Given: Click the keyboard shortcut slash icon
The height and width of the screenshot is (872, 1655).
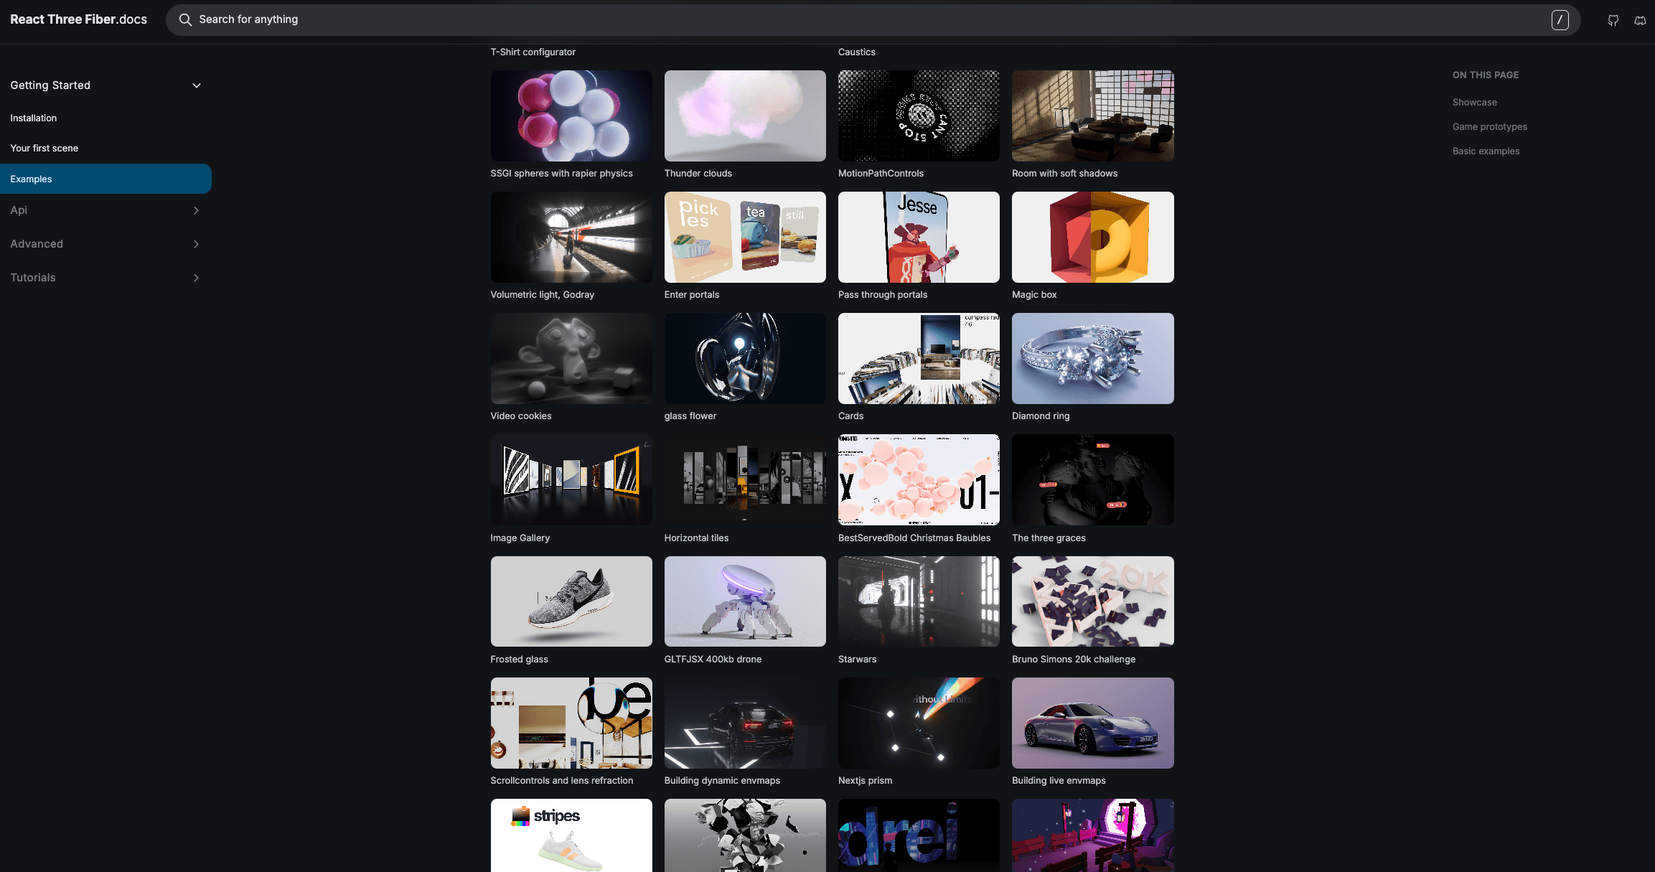Looking at the screenshot, I should 1561,19.
